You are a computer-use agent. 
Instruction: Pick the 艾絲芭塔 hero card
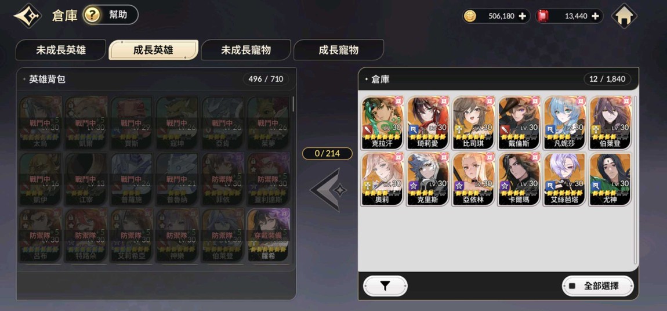tap(564, 179)
